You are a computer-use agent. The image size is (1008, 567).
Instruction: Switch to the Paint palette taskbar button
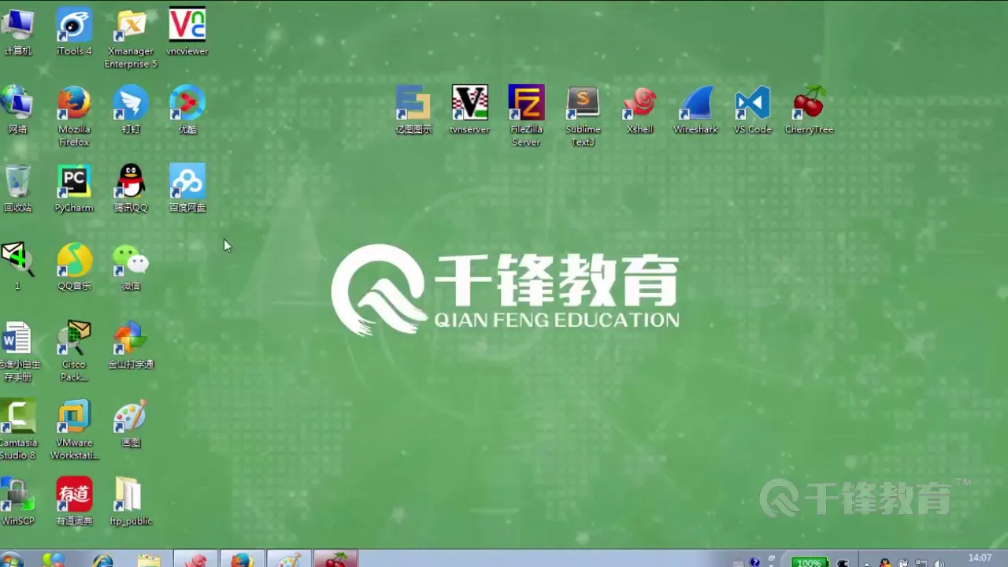[289, 560]
